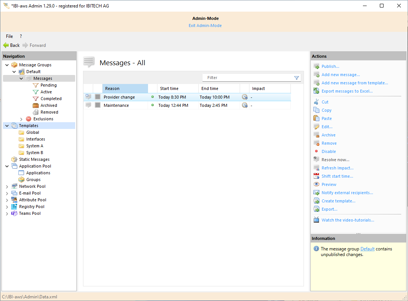Open the Default message group link

pyautogui.click(x=367, y=249)
